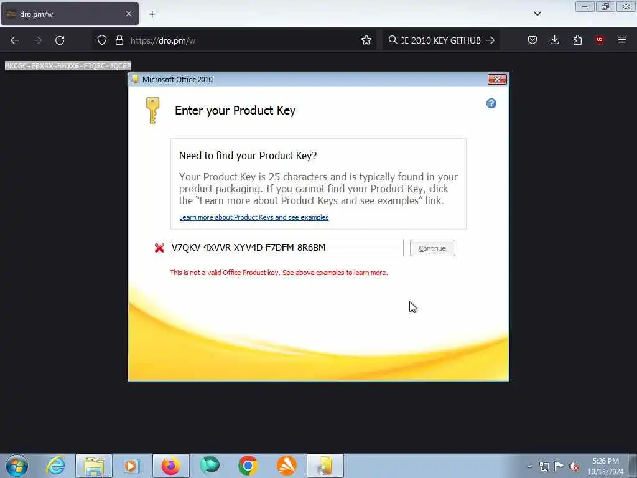Bookmark this page with the star
Image resolution: width=637 pixels, height=478 pixels.
[366, 40]
